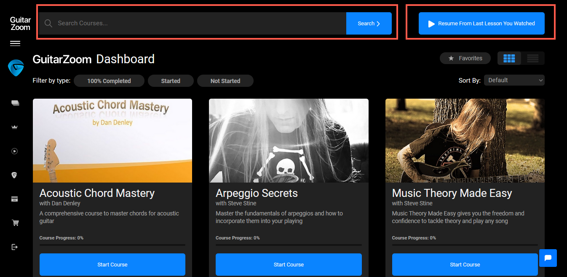Switch to grid view layout
The image size is (567, 277).
coord(509,58)
